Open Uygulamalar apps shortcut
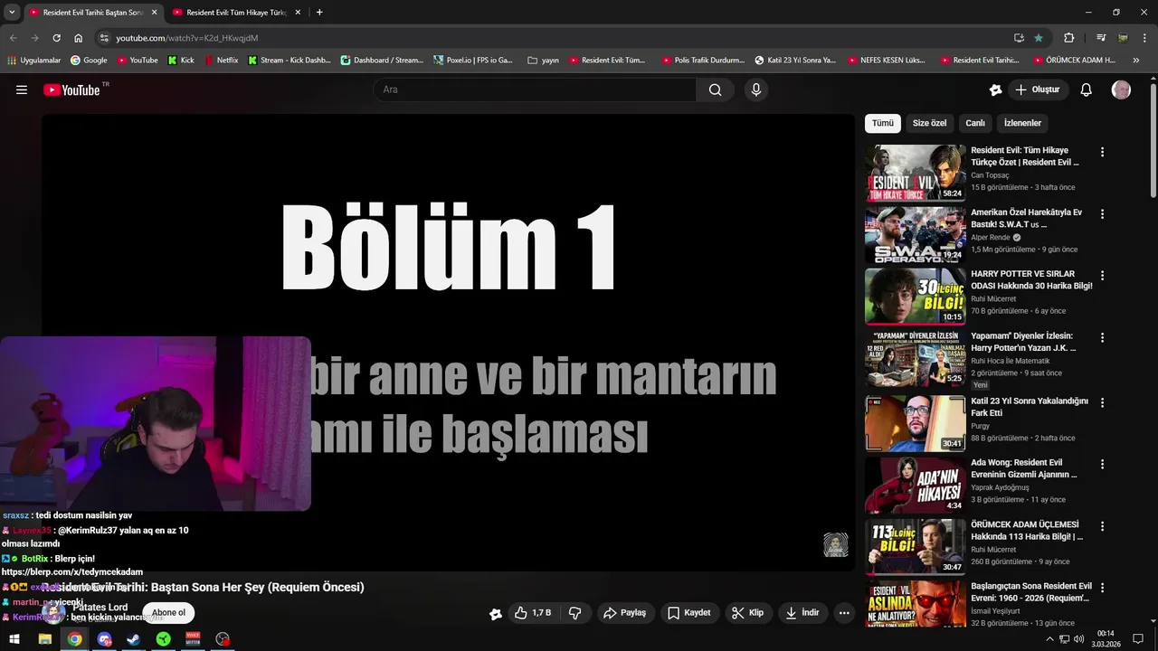 point(34,61)
